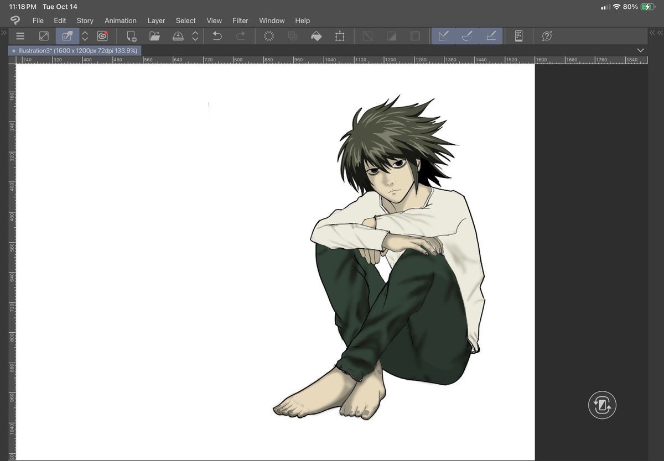Open a file using the folder icon
The image size is (664, 461).
155,36
